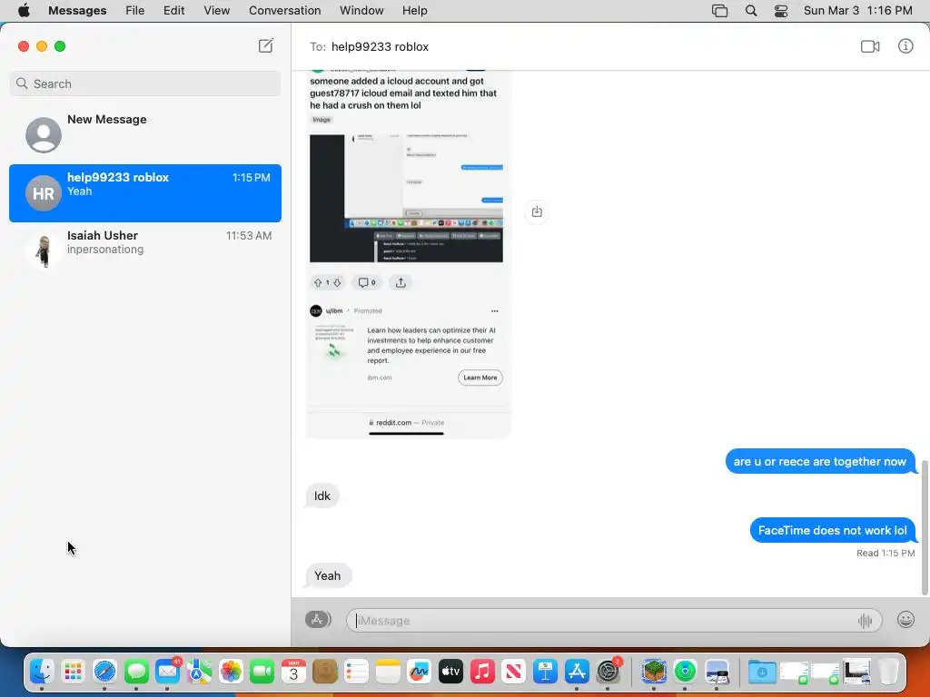The image size is (930, 697).
Task: Open the Conversation menu
Action: 284,11
